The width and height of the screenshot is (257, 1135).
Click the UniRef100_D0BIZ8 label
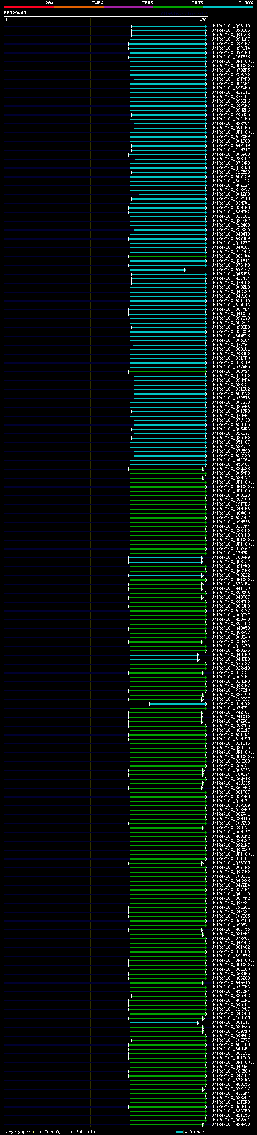pyautogui.click(x=230, y=496)
